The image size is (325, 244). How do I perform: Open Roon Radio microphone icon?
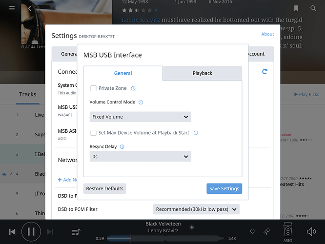pyautogui.click(x=266, y=232)
